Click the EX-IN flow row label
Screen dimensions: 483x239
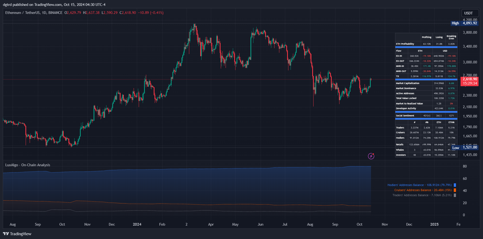point(399,56)
